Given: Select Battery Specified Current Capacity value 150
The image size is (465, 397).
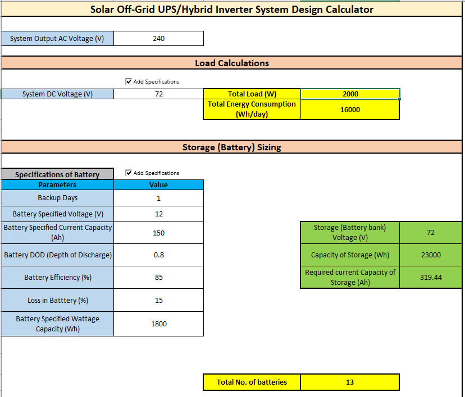Looking at the screenshot, I should tap(158, 233).
